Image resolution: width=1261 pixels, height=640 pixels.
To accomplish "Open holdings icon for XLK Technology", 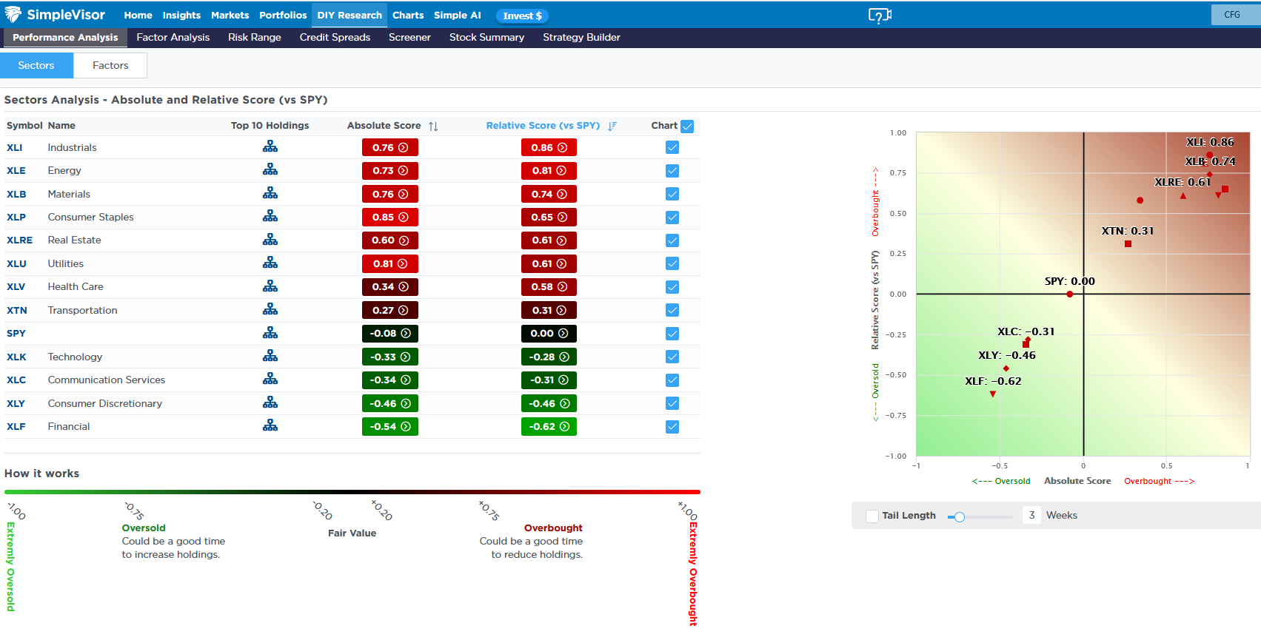I will click(270, 357).
